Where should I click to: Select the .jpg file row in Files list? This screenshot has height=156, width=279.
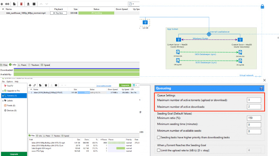coord(84,151)
